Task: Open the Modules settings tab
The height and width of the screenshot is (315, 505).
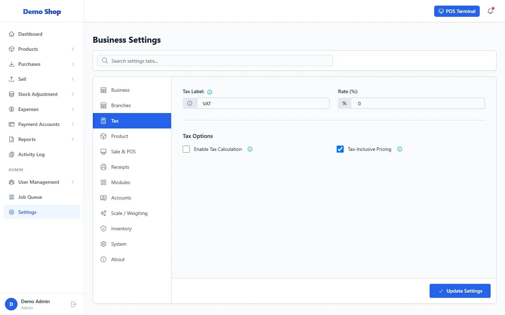Action: click(132, 182)
